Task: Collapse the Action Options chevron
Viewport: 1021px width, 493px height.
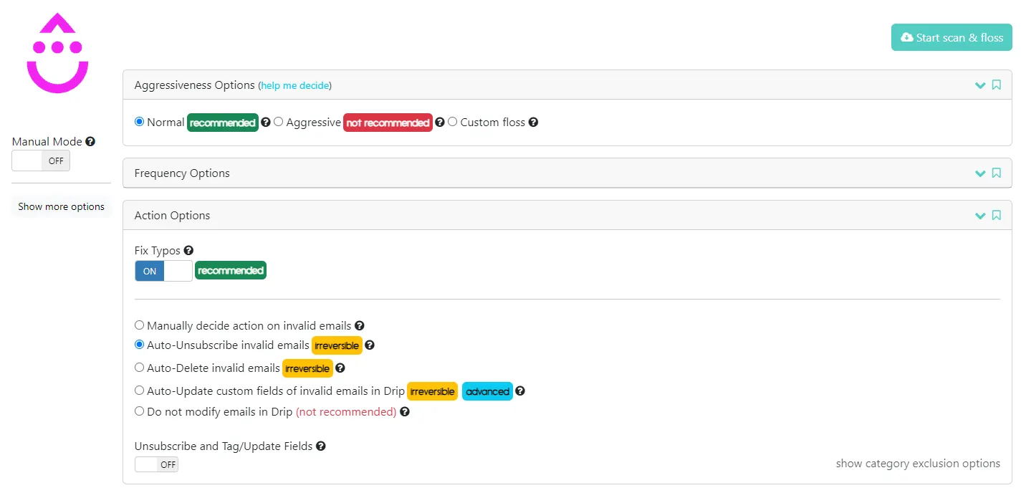Action: [x=980, y=216]
